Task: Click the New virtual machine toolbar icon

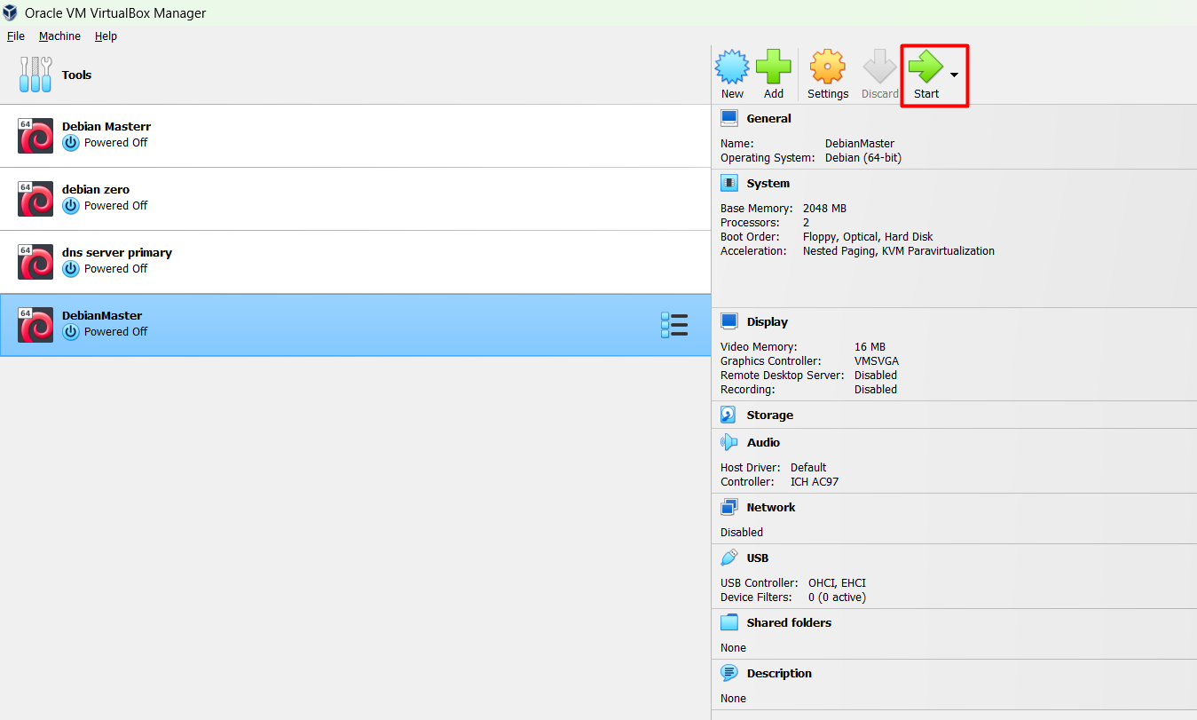Action: [732, 67]
